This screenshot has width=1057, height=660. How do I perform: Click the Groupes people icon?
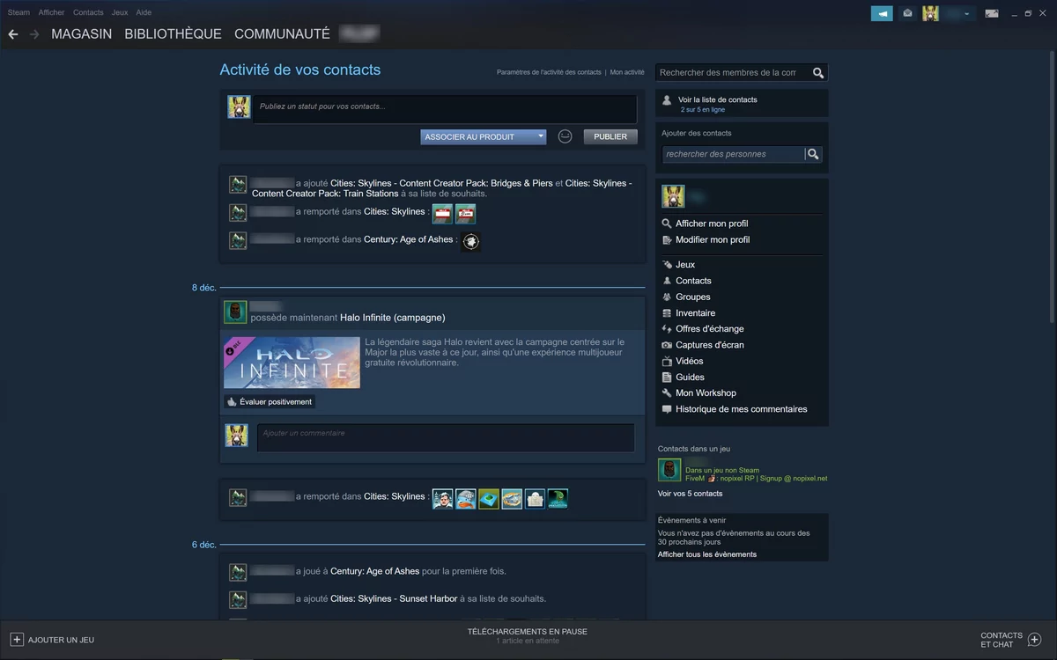click(x=667, y=297)
